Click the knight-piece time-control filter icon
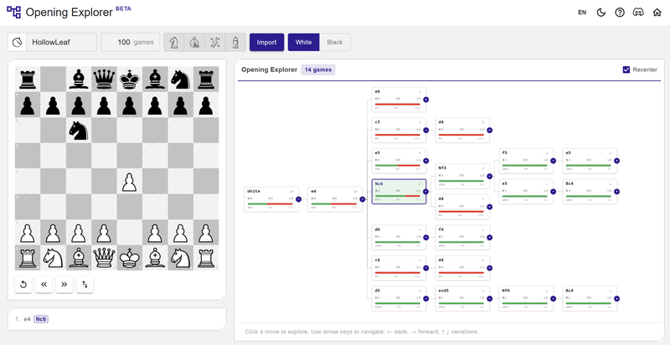Screen dimensions: 670x345 [174, 42]
